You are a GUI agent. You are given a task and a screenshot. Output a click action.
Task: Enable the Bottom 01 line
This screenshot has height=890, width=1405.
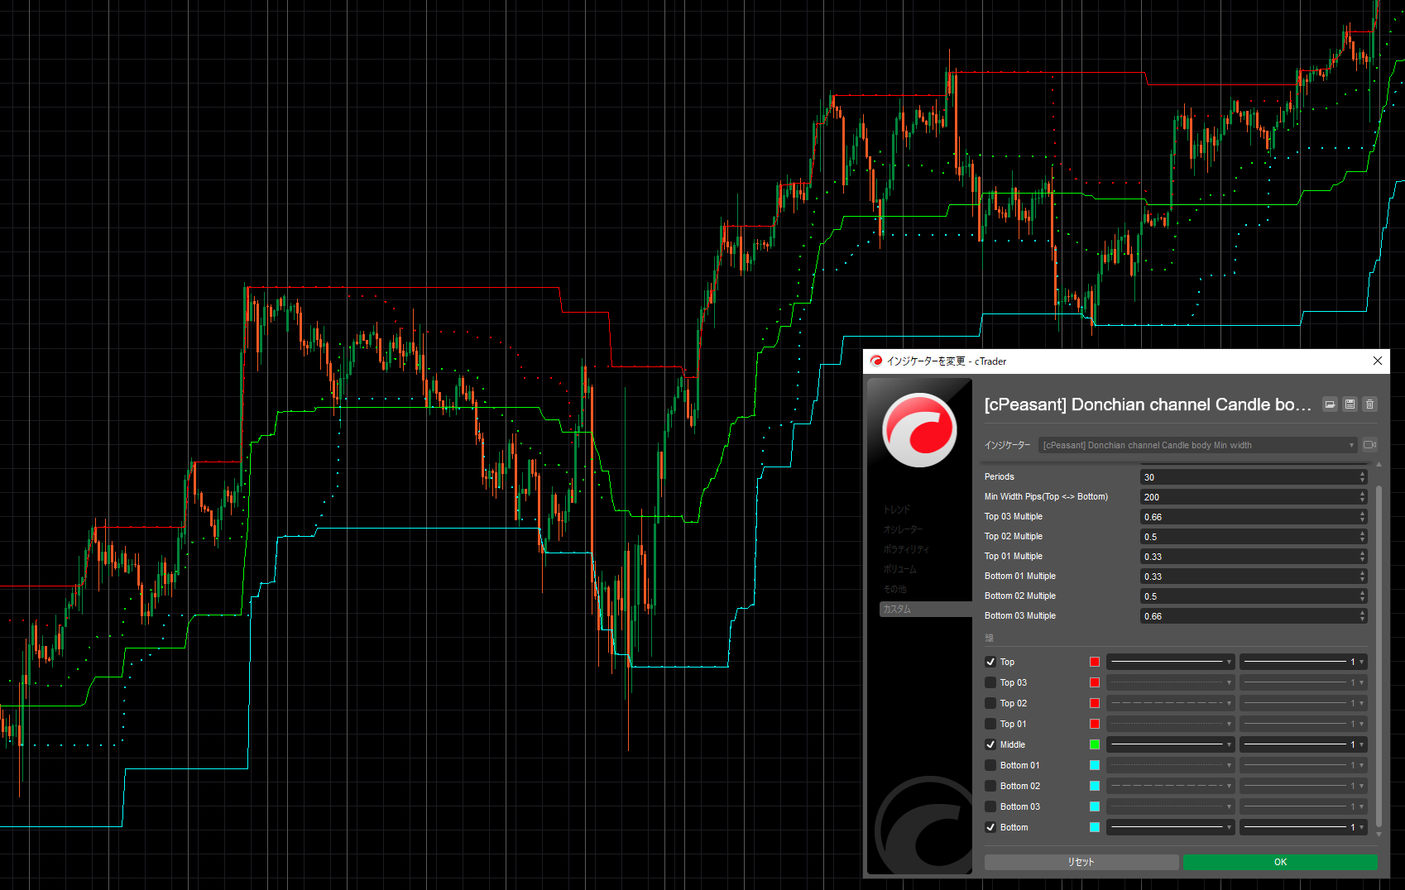click(990, 764)
